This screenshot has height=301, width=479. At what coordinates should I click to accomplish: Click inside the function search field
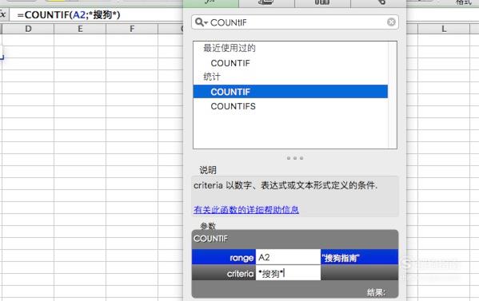point(295,22)
